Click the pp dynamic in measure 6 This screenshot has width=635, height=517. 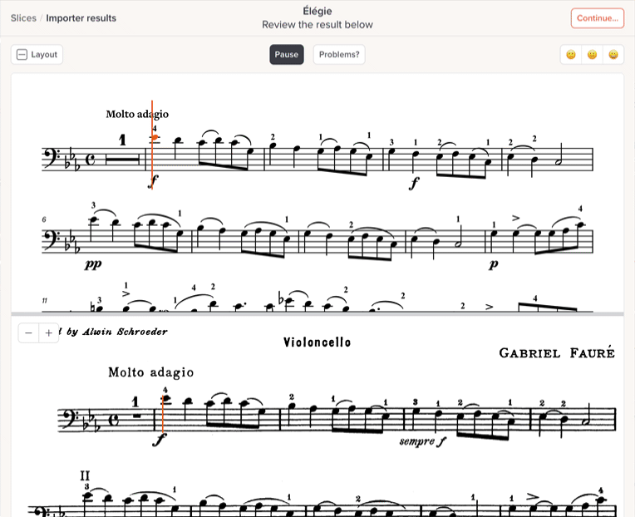(x=93, y=264)
